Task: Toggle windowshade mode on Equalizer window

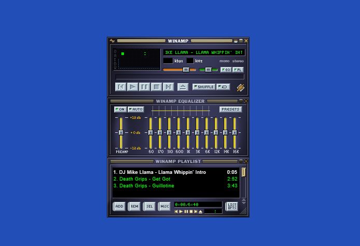Action: (x=241, y=101)
